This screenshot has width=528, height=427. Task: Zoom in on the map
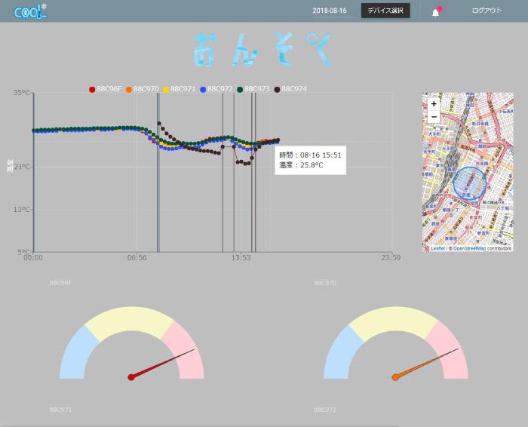coord(434,104)
